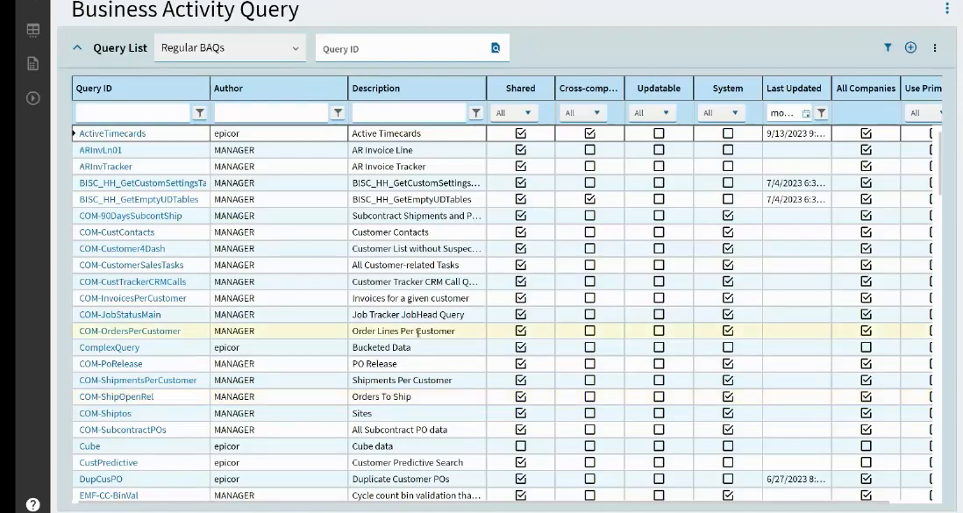963x513 pixels.
Task: Sort by All Companies column header
Action: tap(866, 88)
